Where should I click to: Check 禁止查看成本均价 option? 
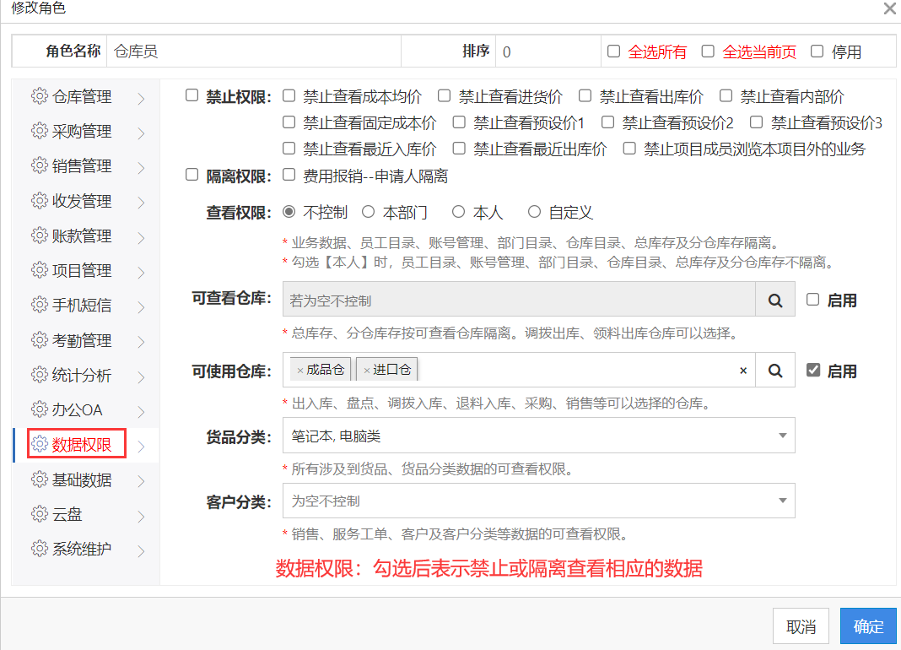coord(289,95)
